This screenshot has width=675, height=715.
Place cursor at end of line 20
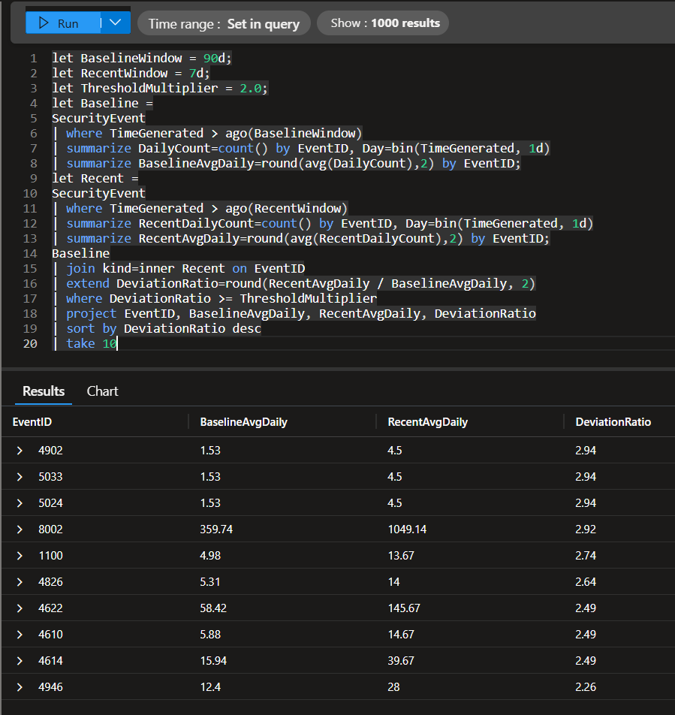118,343
